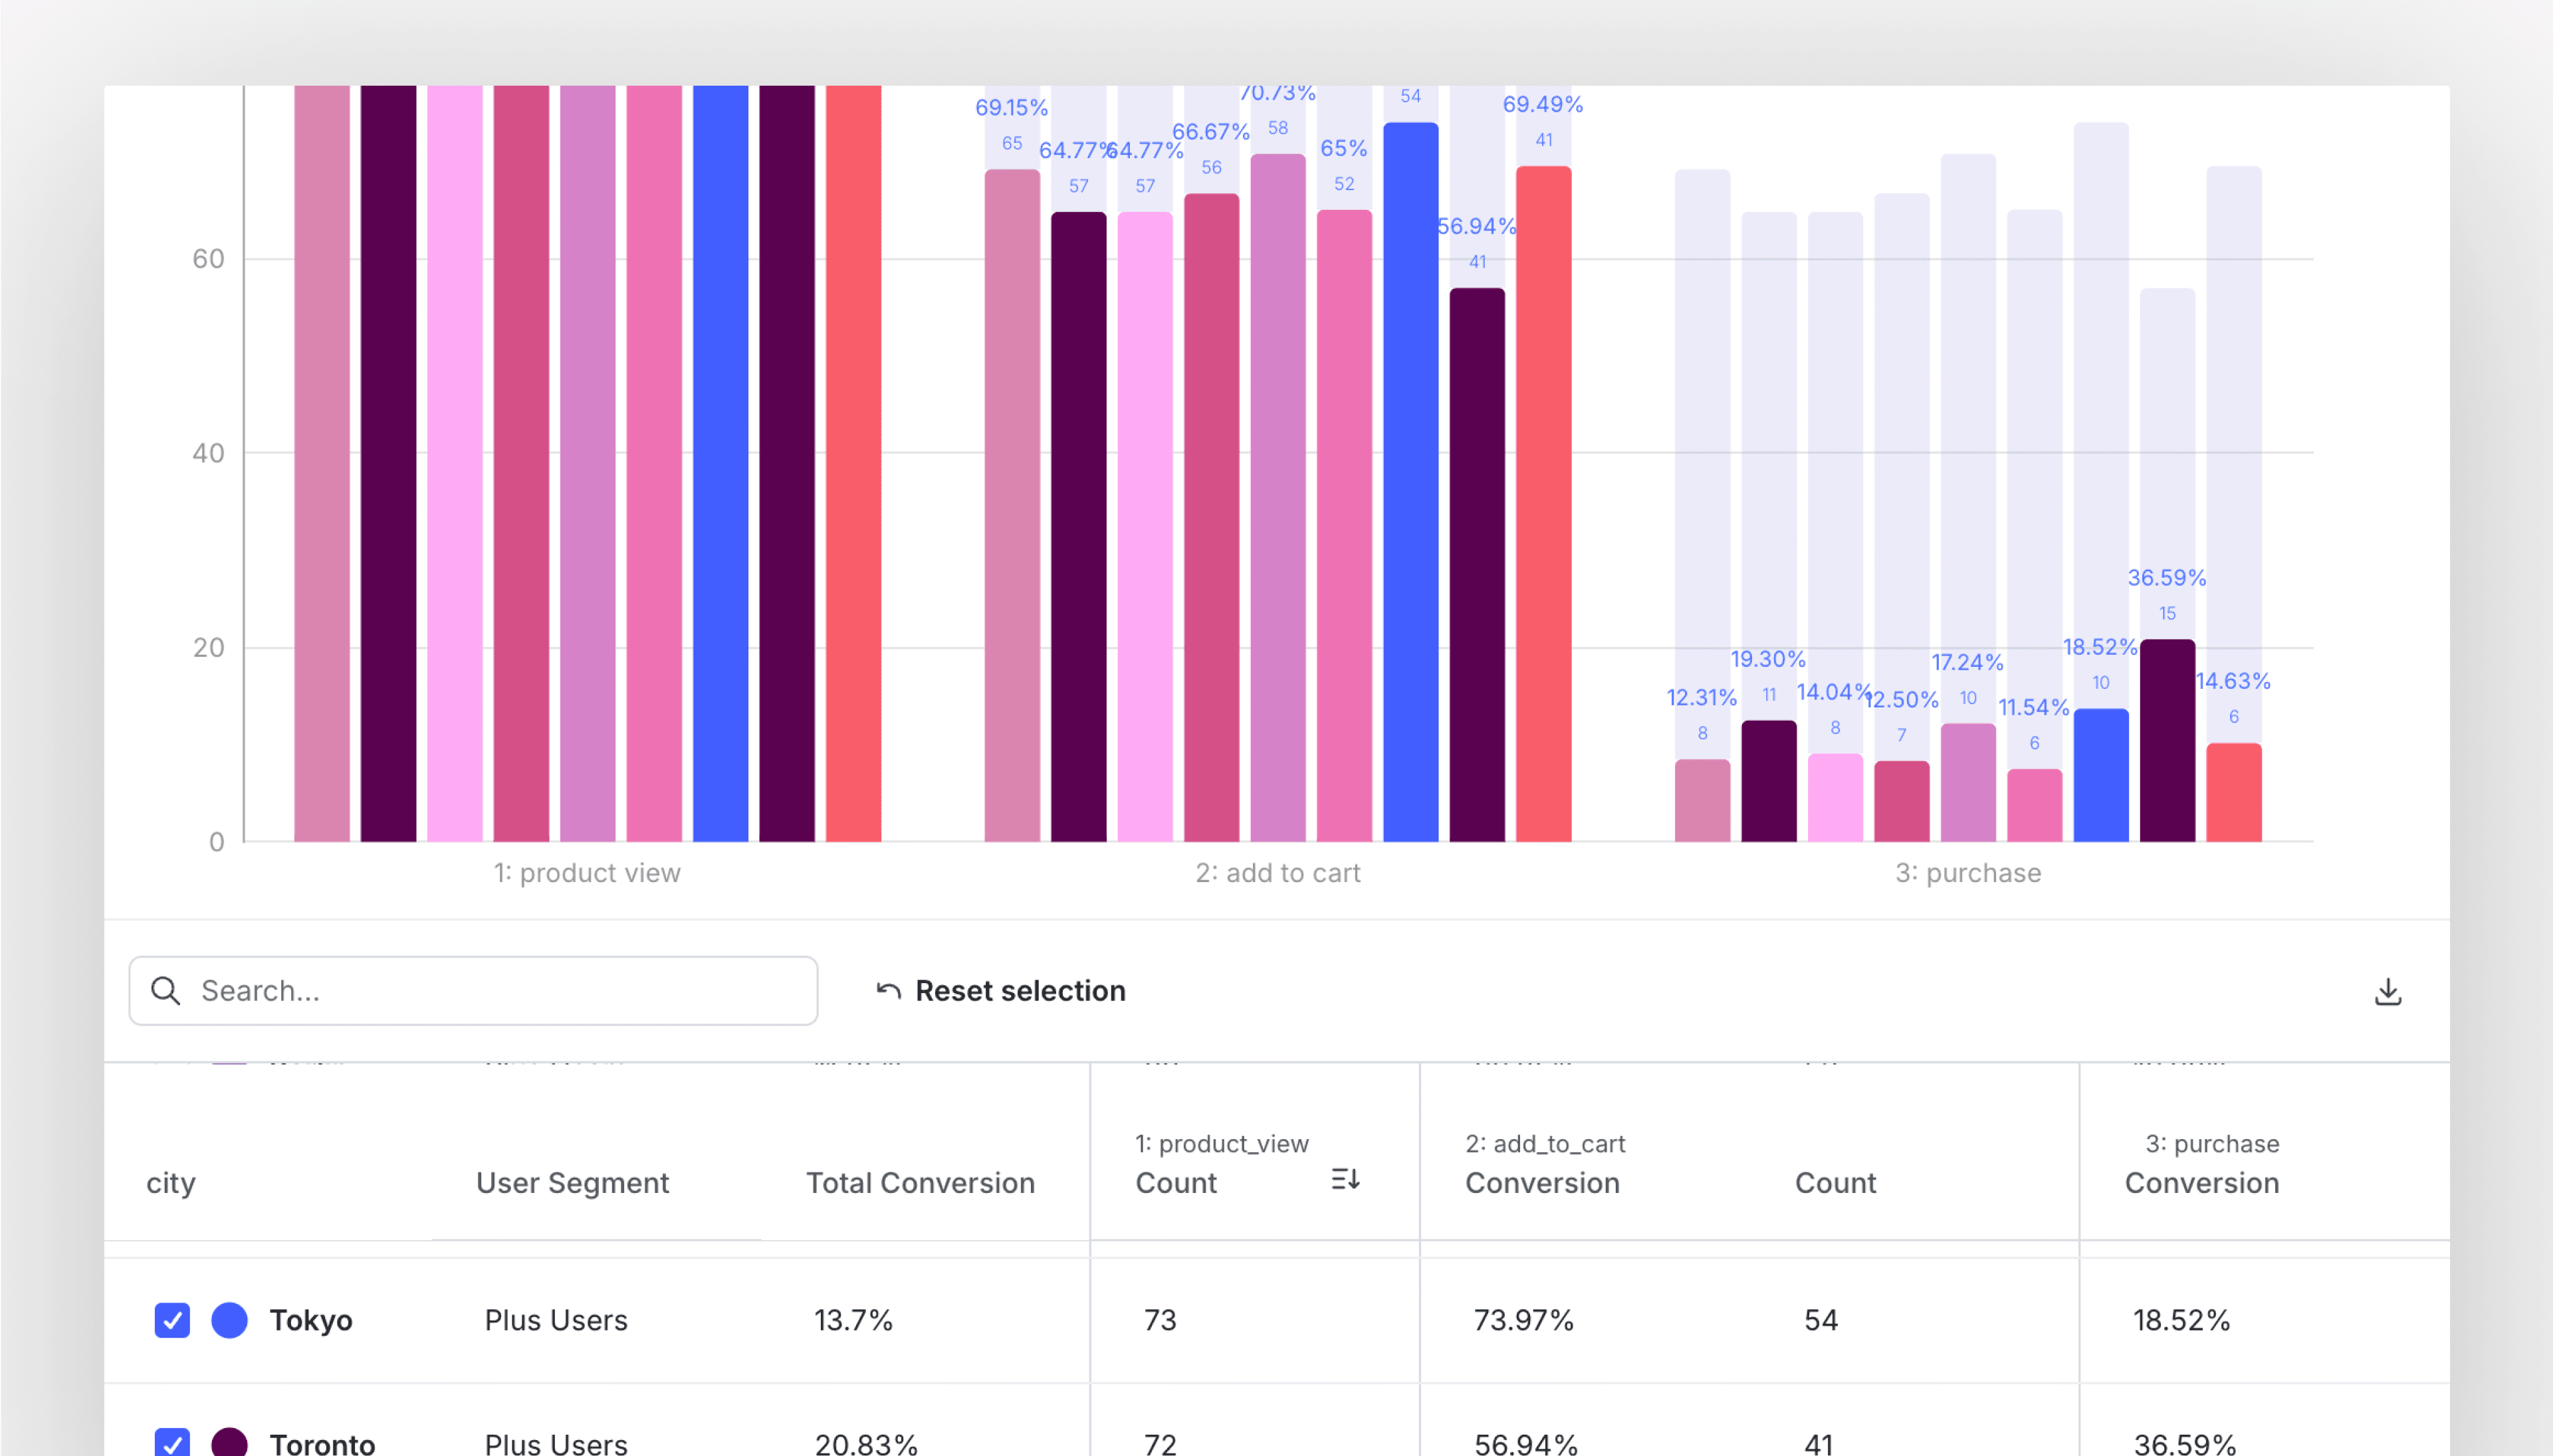Viewport: 2553px width, 1456px height.
Task: Click the add_to_cart Conversion column header
Action: pyautogui.click(x=1541, y=1183)
